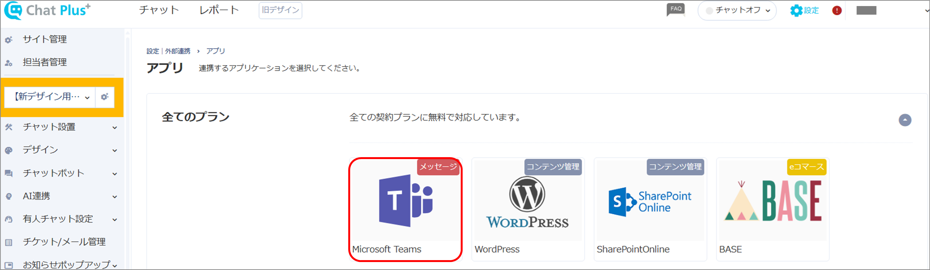Click the WordPress logo
The height and width of the screenshot is (270, 930).
click(527, 202)
